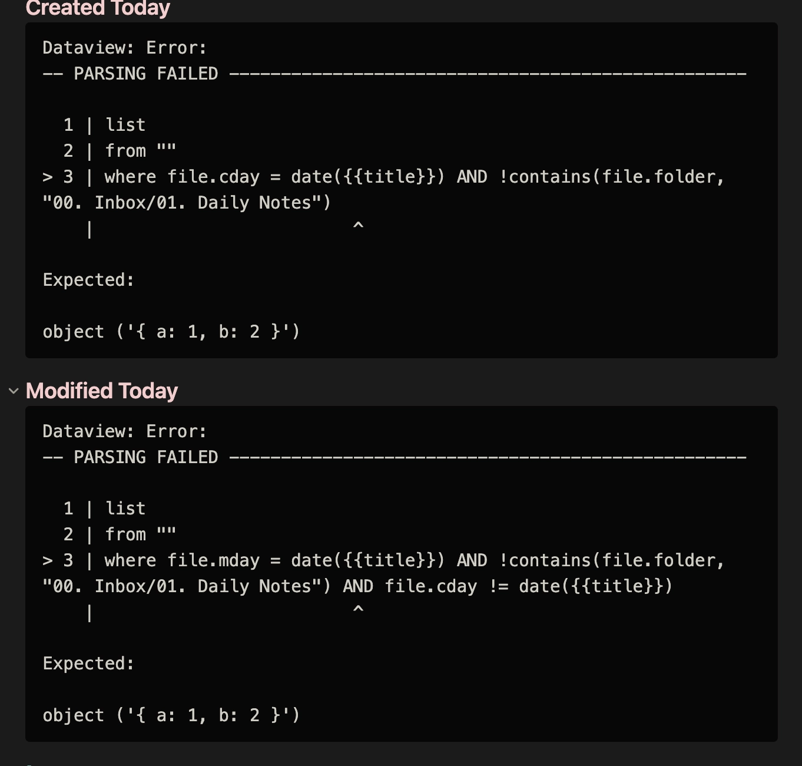Click PARSING FAILED line in Created Today block

tap(395, 74)
